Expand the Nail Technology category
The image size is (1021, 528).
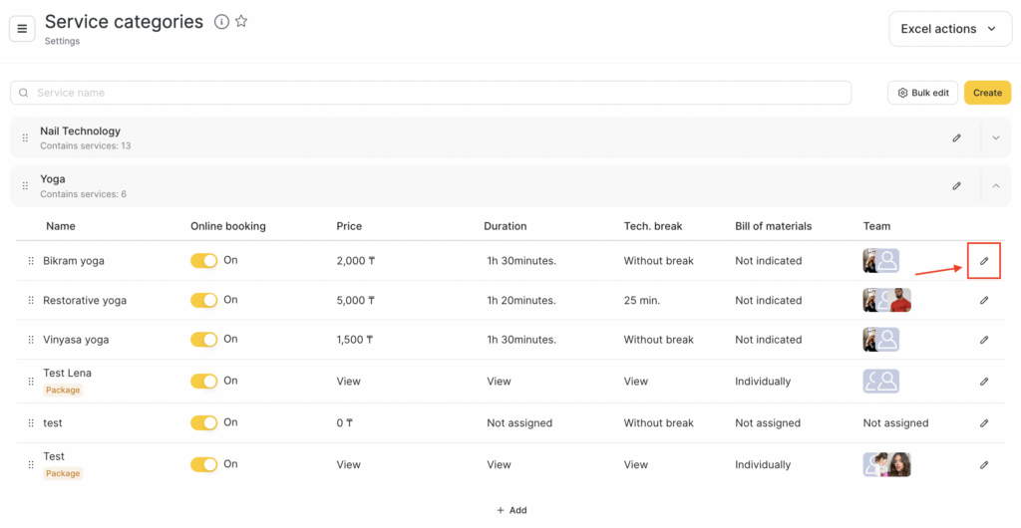[995, 138]
